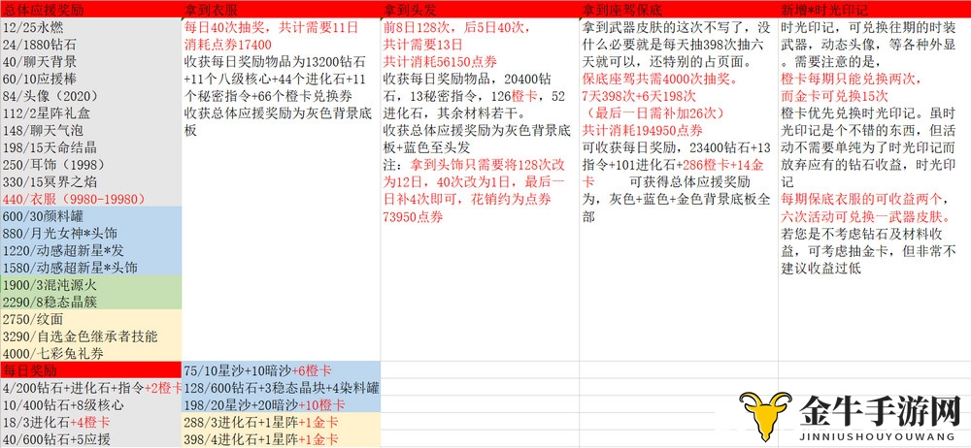
Task: Select the header cell 拿到座驾保底
Action: click(x=679, y=10)
